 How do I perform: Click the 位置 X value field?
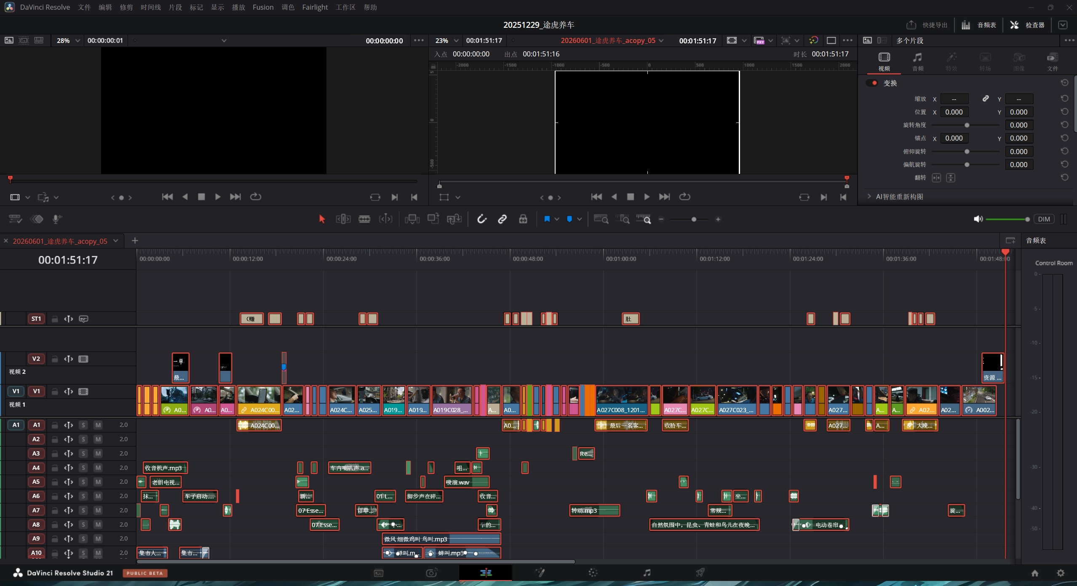tap(954, 112)
